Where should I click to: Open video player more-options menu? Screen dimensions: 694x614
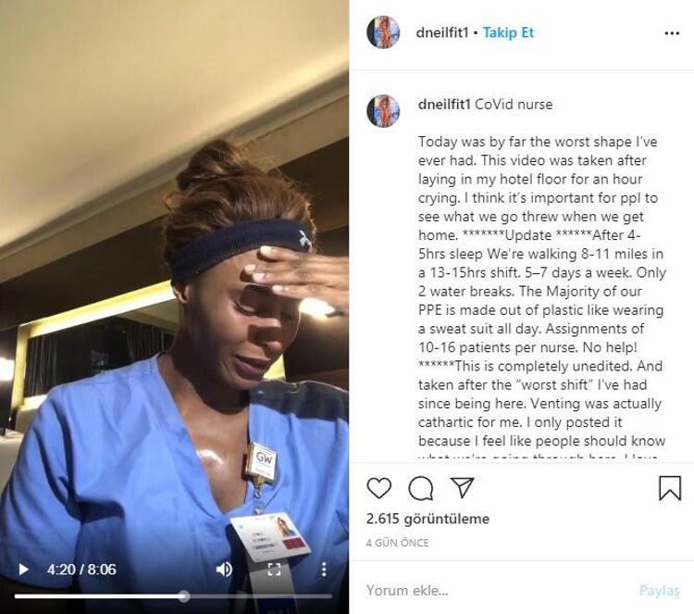324,570
